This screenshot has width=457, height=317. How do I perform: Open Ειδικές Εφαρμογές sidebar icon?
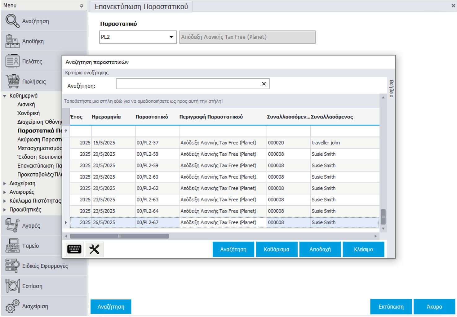[x=12, y=266]
